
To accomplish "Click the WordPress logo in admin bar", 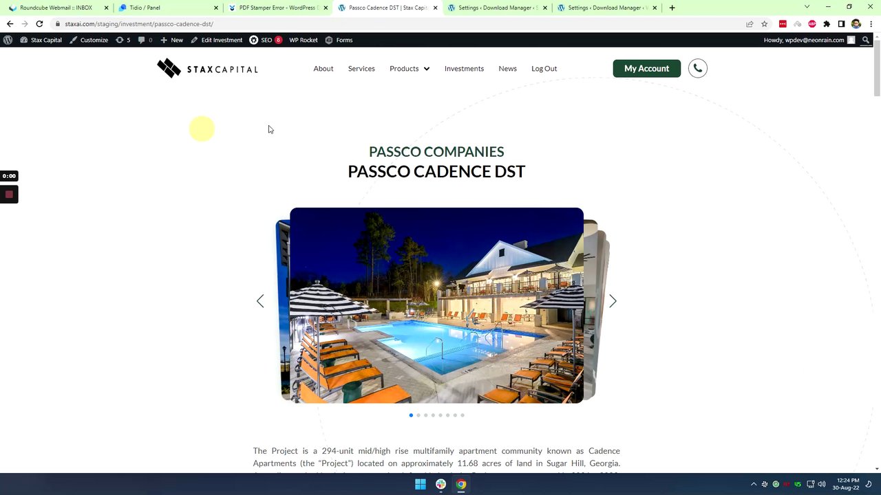I will (8, 40).
